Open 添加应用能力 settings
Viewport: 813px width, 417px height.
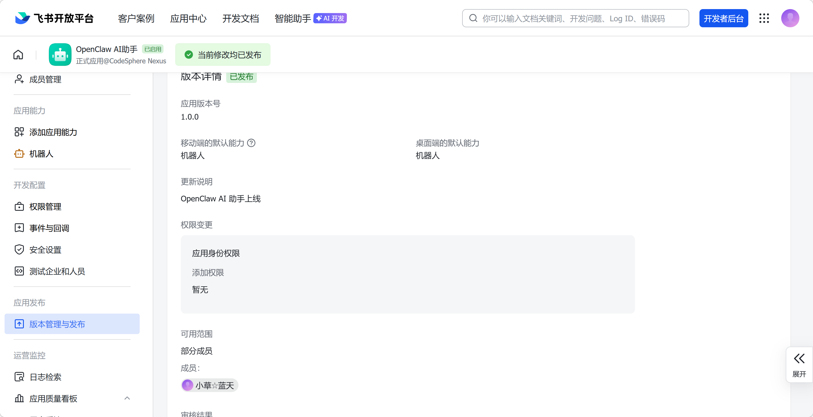[53, 132]
